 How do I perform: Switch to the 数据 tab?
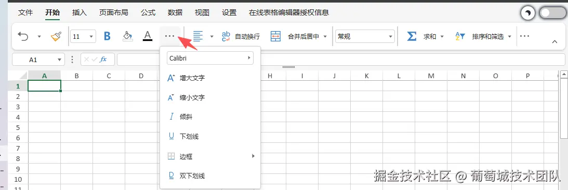pos(175,12)
